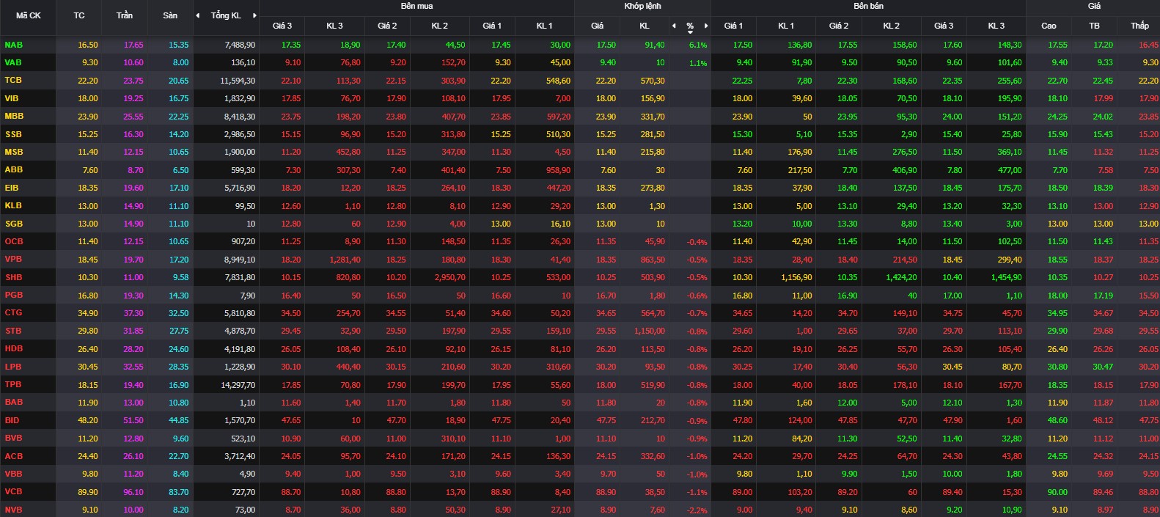Sort by the Thấp column header

pyautogui.click(x=1139, y=26)
